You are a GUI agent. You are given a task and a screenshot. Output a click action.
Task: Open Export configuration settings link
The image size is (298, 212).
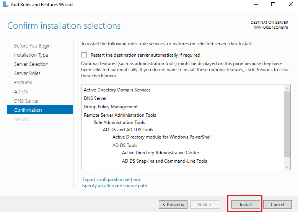(111, 179)
